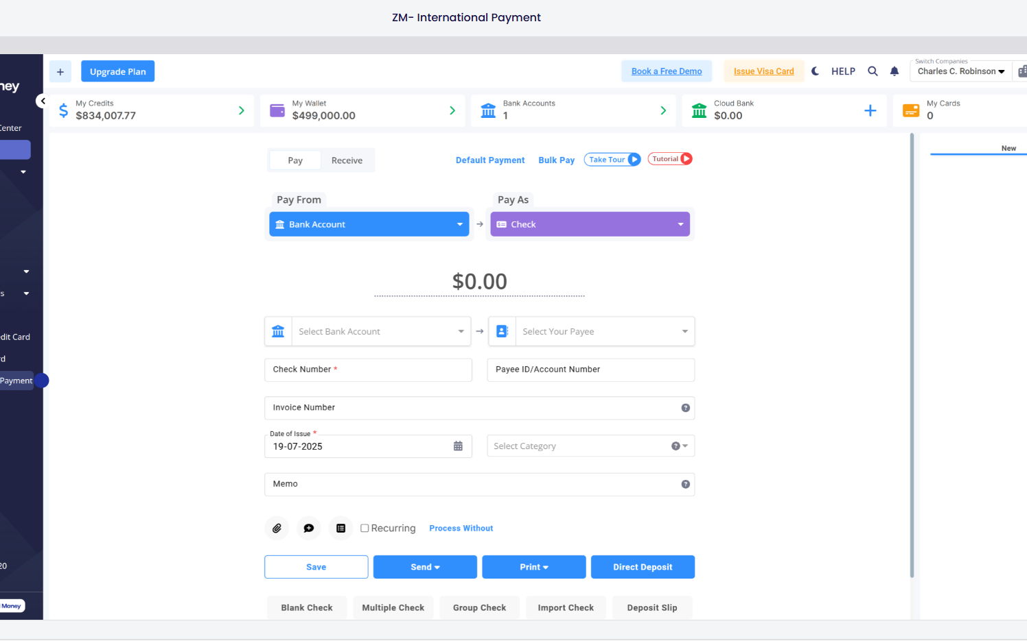Click the search magnifier icon
Viewport: 1027px width, 641px height.
pos(873,71)
